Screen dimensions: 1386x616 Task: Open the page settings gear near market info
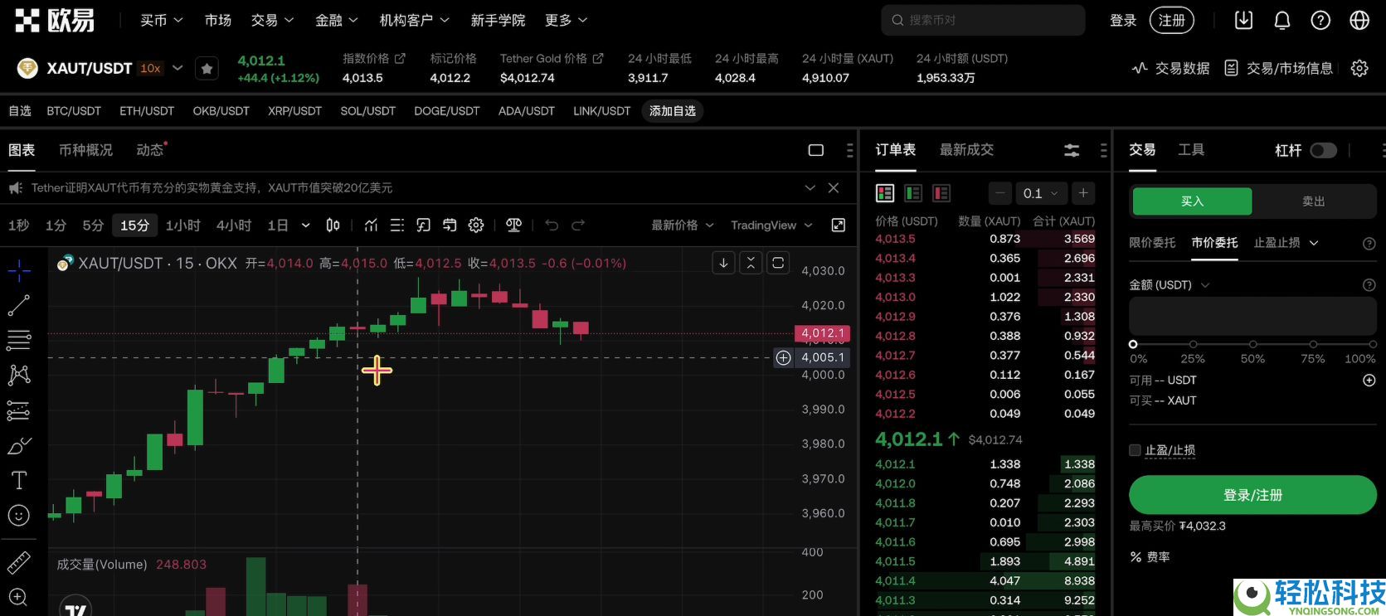point(1359,68)
